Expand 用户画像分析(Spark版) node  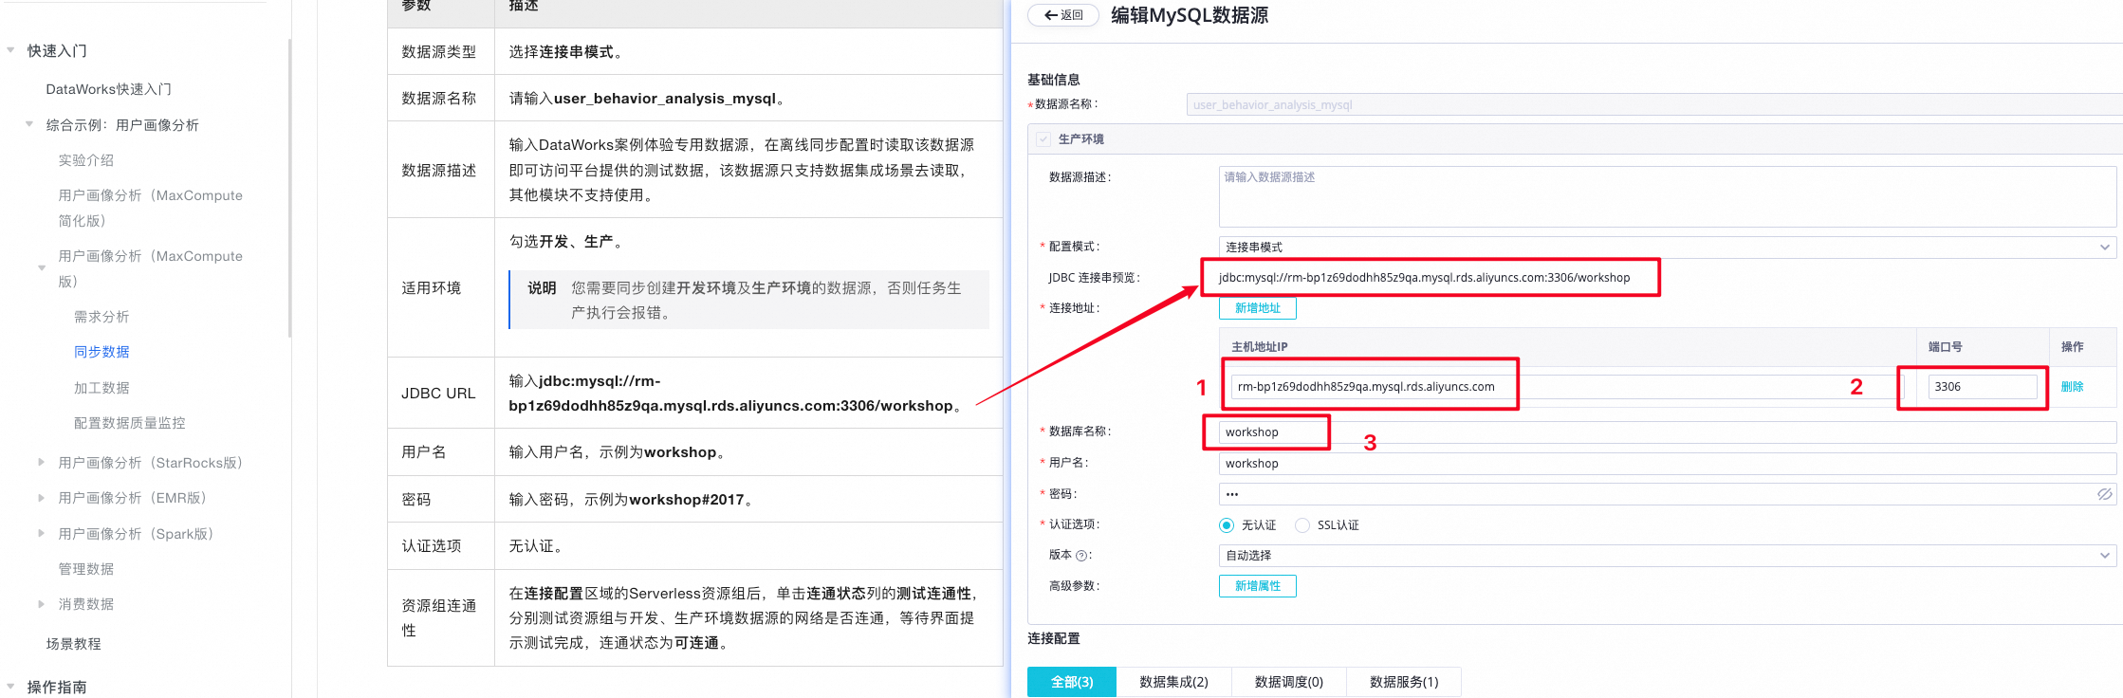tap(41, 533)
